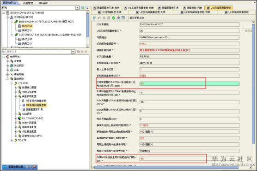Click the green refresh icon in form toolbar
The width and height of the screenshot is (257, 171).
(x=113, y=18)
